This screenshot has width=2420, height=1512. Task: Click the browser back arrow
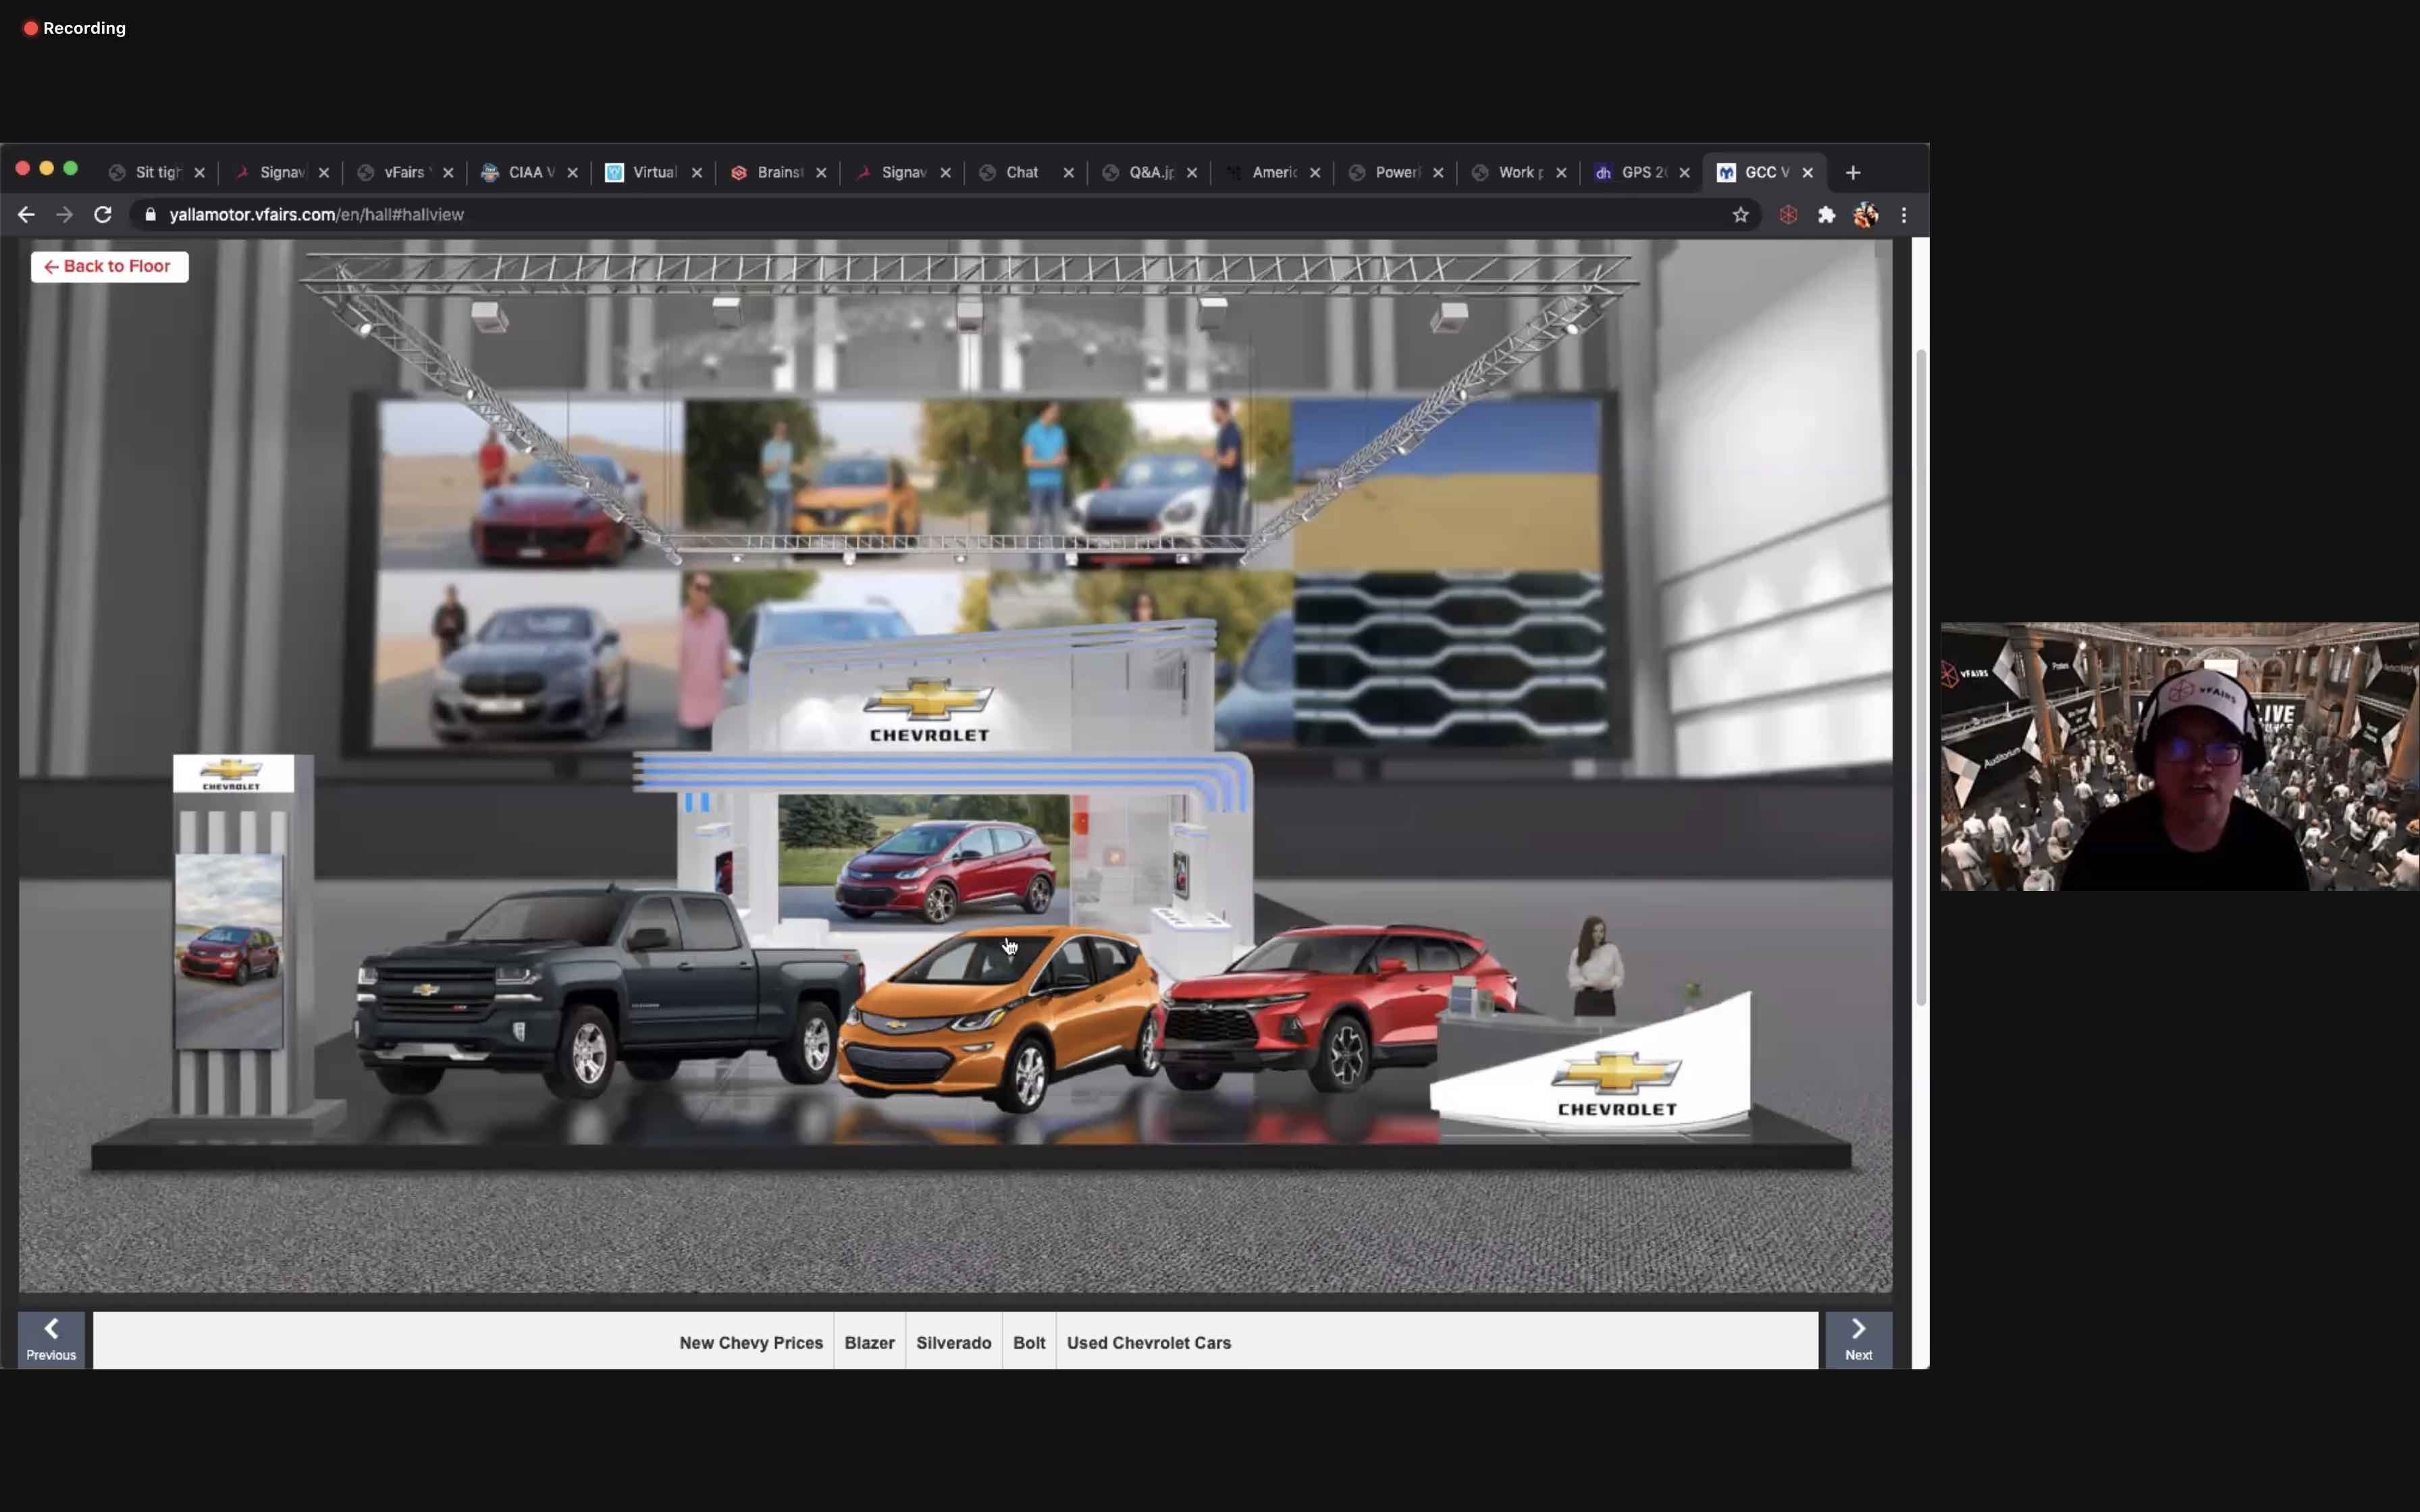[26, 215]
